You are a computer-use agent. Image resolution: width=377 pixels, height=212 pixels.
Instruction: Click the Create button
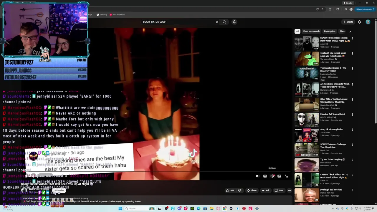[348, 22]
